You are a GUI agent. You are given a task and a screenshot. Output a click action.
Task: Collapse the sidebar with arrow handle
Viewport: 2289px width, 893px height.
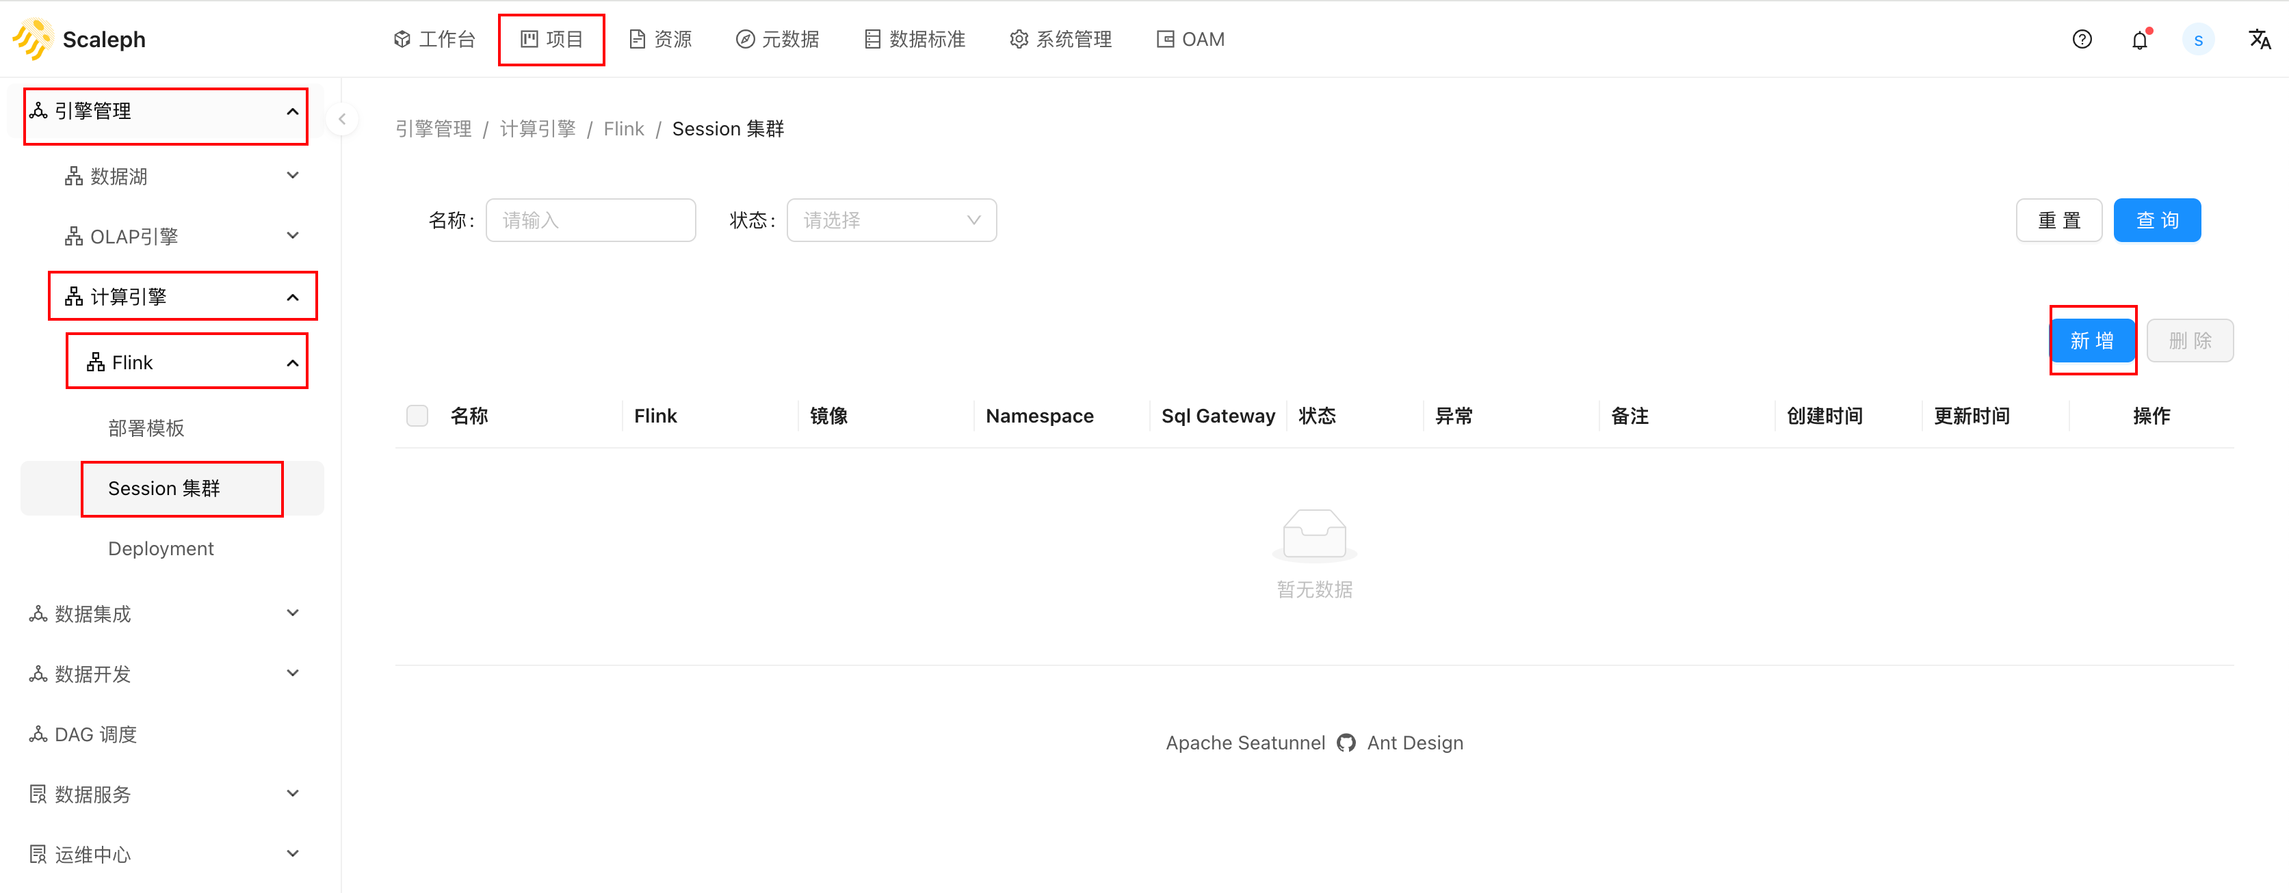click(342, 119)
